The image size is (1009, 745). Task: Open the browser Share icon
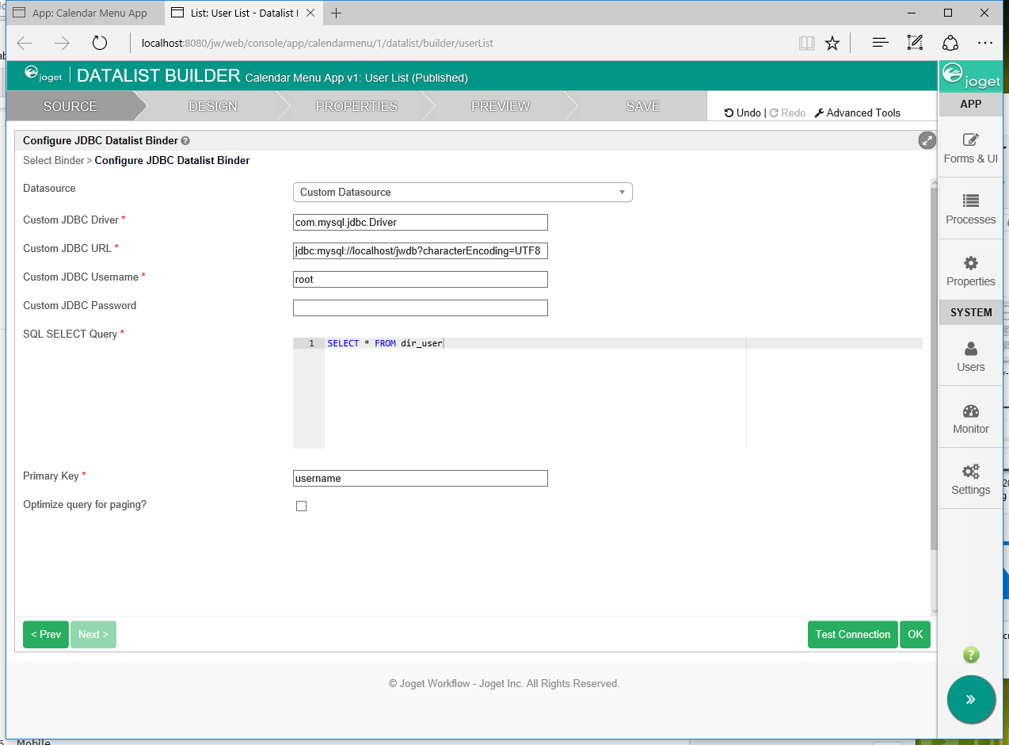click(x=950, y=43)
